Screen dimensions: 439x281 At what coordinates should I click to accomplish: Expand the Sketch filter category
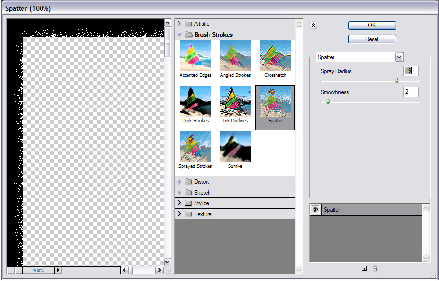click(x=179, y=192)
